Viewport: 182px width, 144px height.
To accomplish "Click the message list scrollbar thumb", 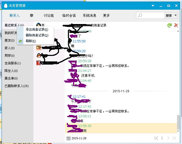I will [178, 122].
